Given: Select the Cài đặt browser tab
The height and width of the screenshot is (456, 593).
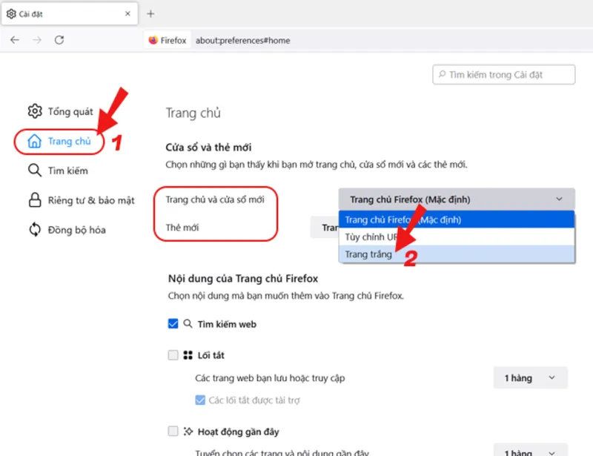Looking at the screenshot, I should [70, 14].
